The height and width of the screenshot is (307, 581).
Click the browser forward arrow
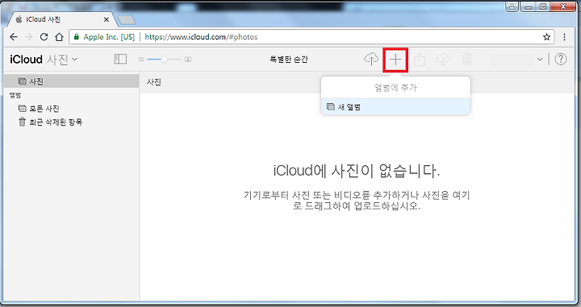click(28, 36)
